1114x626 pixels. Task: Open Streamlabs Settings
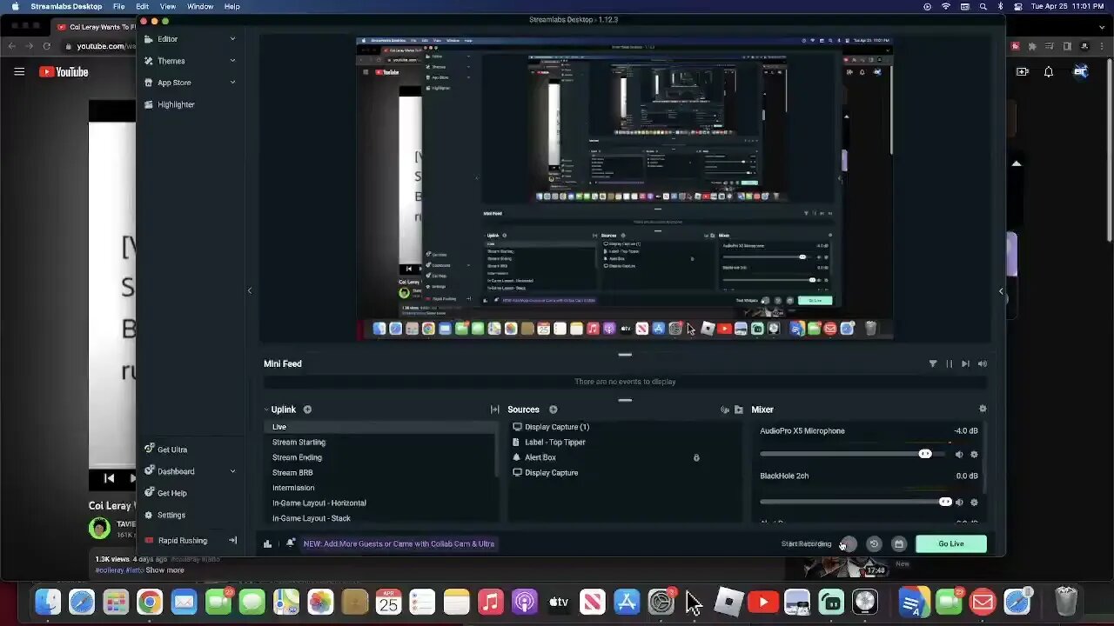point(171,515)
